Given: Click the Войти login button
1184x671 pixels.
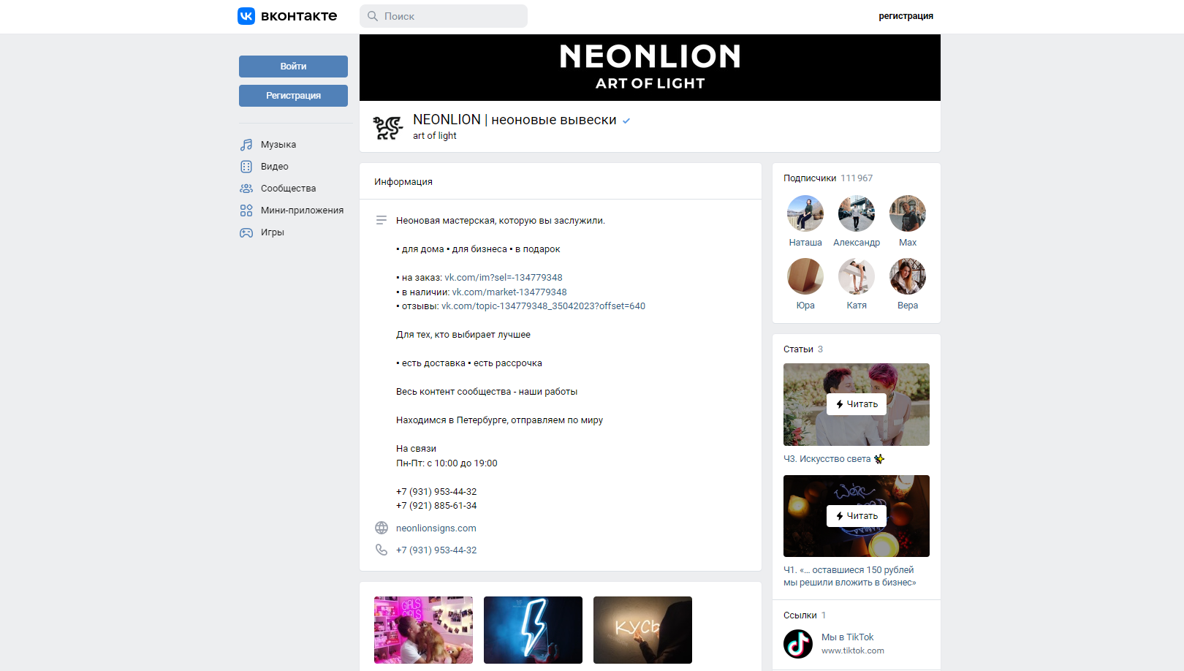Looking at the screenshot, I should coord(293,67).
